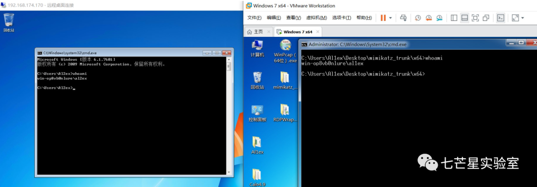Select the 回收站 icon on remote desktop
The image size is (537, 187).
[x=9, y=22]
